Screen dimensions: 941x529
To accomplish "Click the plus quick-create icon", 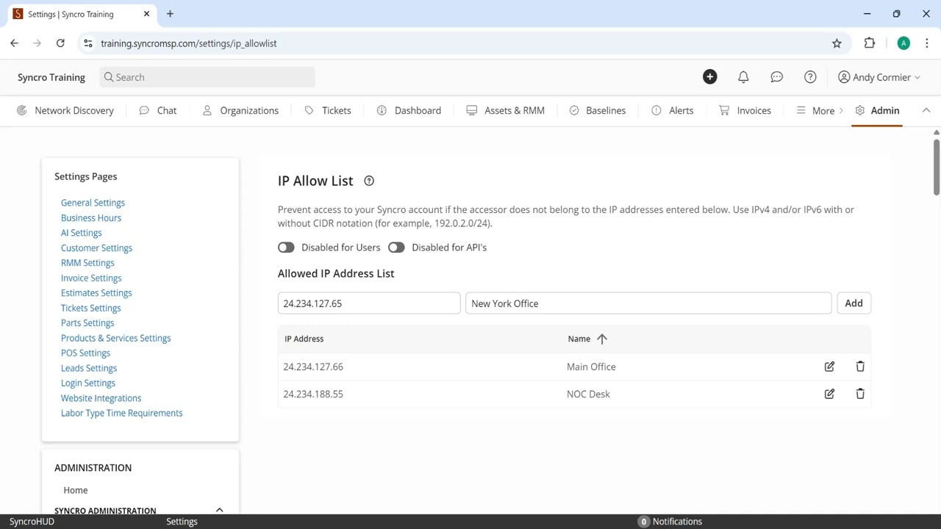I will [x=709, y=77].
